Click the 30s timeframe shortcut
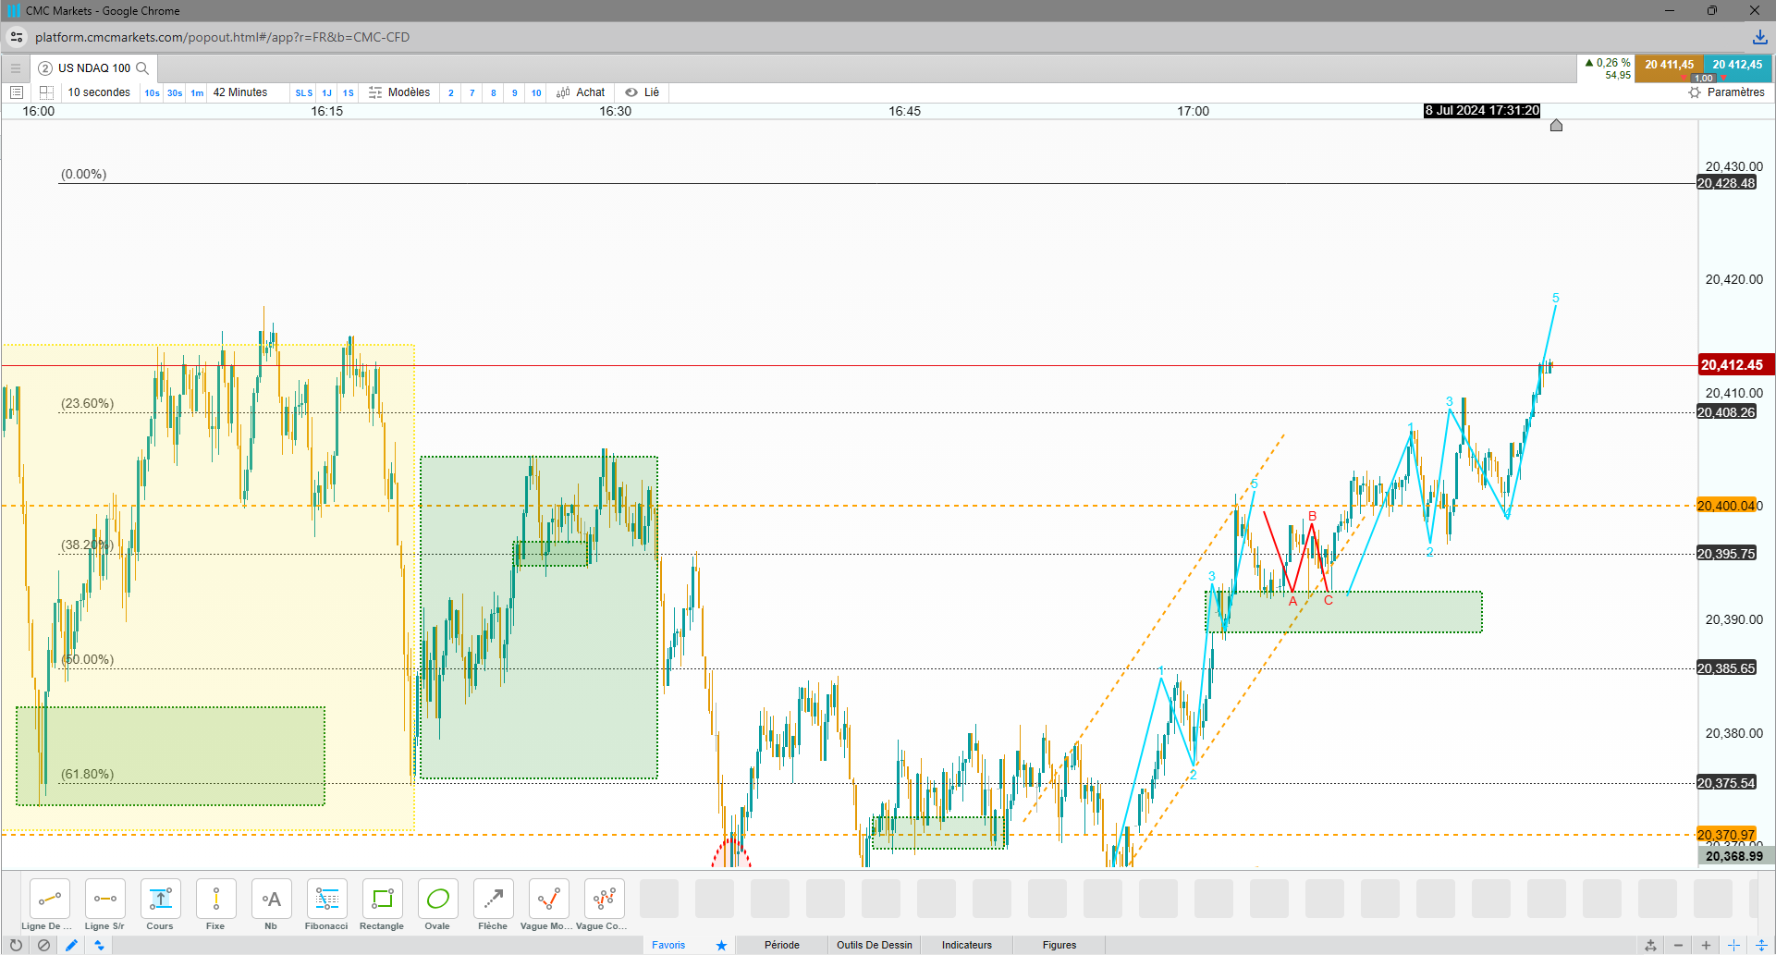 pos(175,92)
